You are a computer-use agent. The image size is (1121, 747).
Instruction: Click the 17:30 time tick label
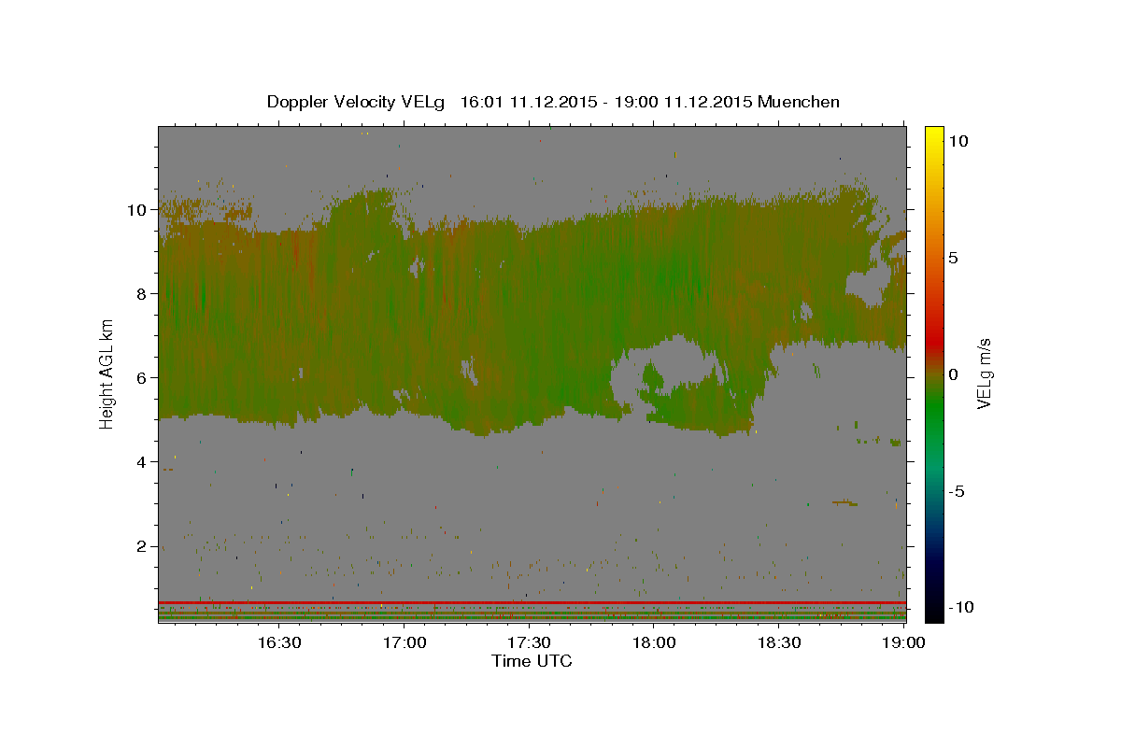[x=529, y=642]
